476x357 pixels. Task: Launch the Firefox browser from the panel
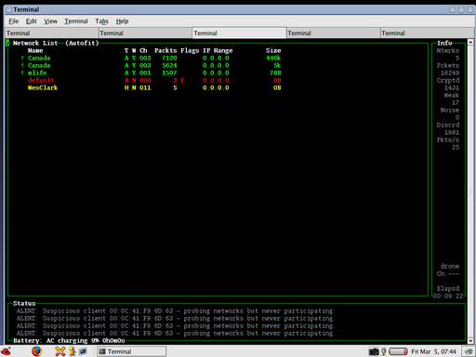(36, 351)
